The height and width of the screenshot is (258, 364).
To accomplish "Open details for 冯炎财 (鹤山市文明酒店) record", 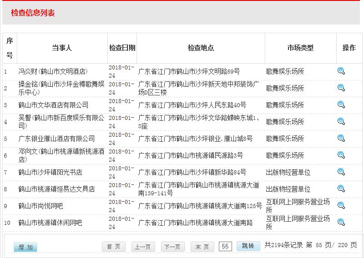I will [x=341, y=71].
